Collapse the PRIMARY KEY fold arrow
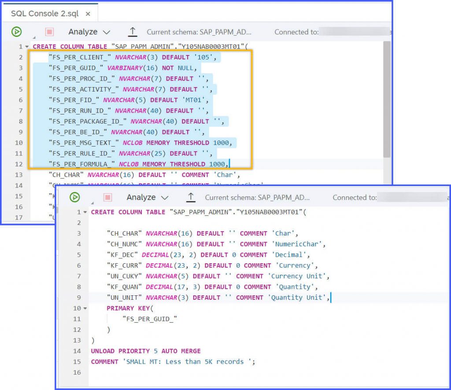Viewport: 451px width, 390px height. point(85,308)
